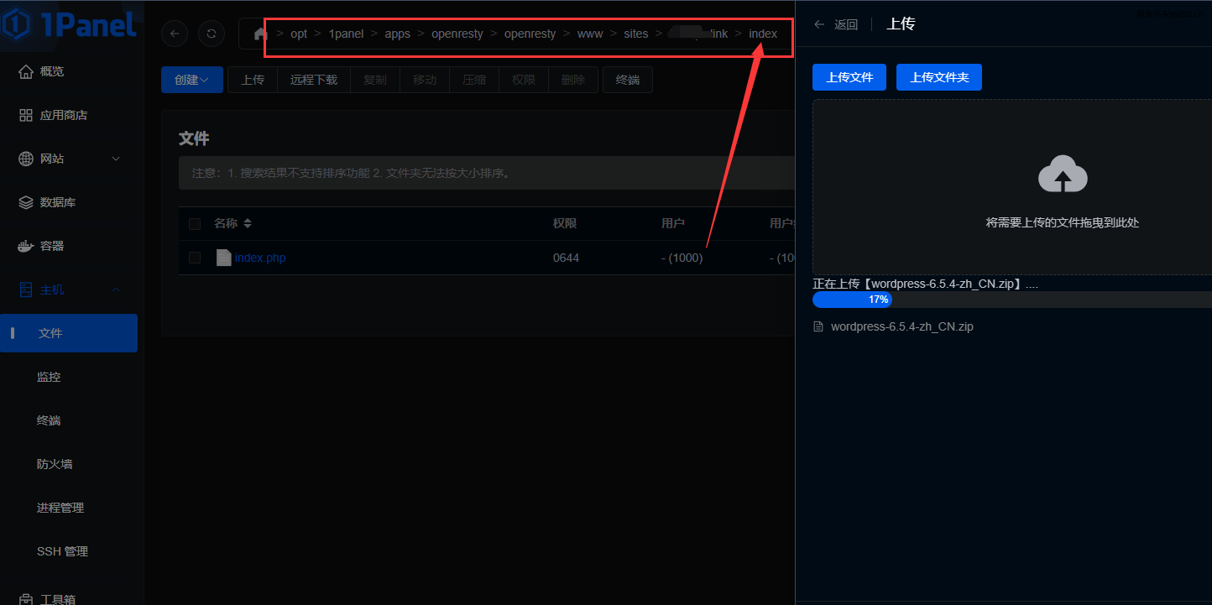Click the document icon beside wordpress zip

pos(818,326)
